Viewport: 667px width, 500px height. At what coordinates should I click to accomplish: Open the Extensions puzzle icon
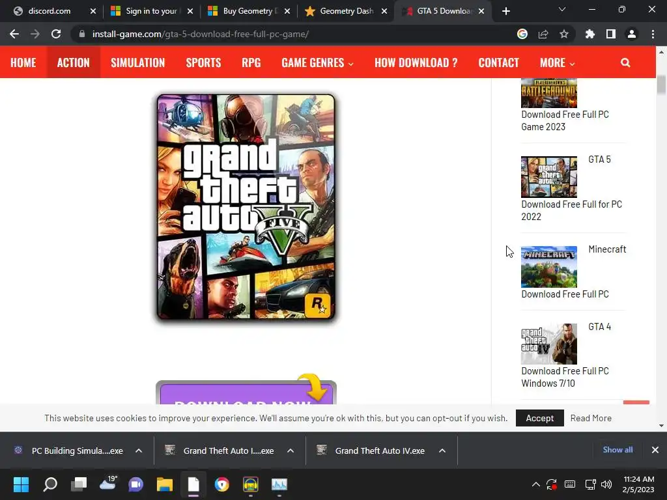click(x=590, y=34)
